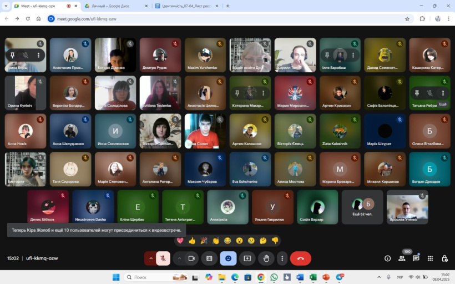Open the meeting details info panel

pos(388,258)
